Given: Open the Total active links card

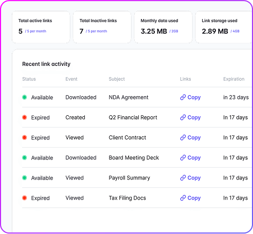Looking at the screenshot, I should [x=41, y=27].
